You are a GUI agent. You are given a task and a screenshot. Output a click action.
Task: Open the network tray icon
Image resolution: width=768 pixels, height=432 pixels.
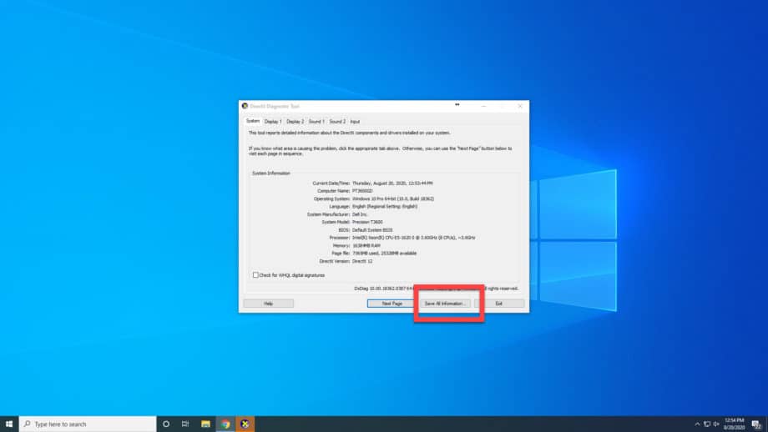[707, 424]
